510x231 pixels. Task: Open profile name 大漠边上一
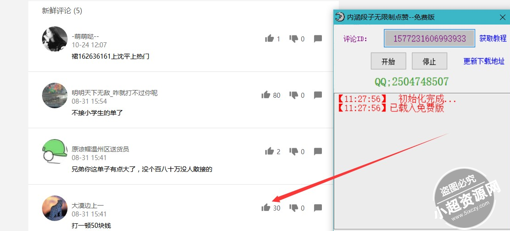pyautogui.click(x=88, y=206)
